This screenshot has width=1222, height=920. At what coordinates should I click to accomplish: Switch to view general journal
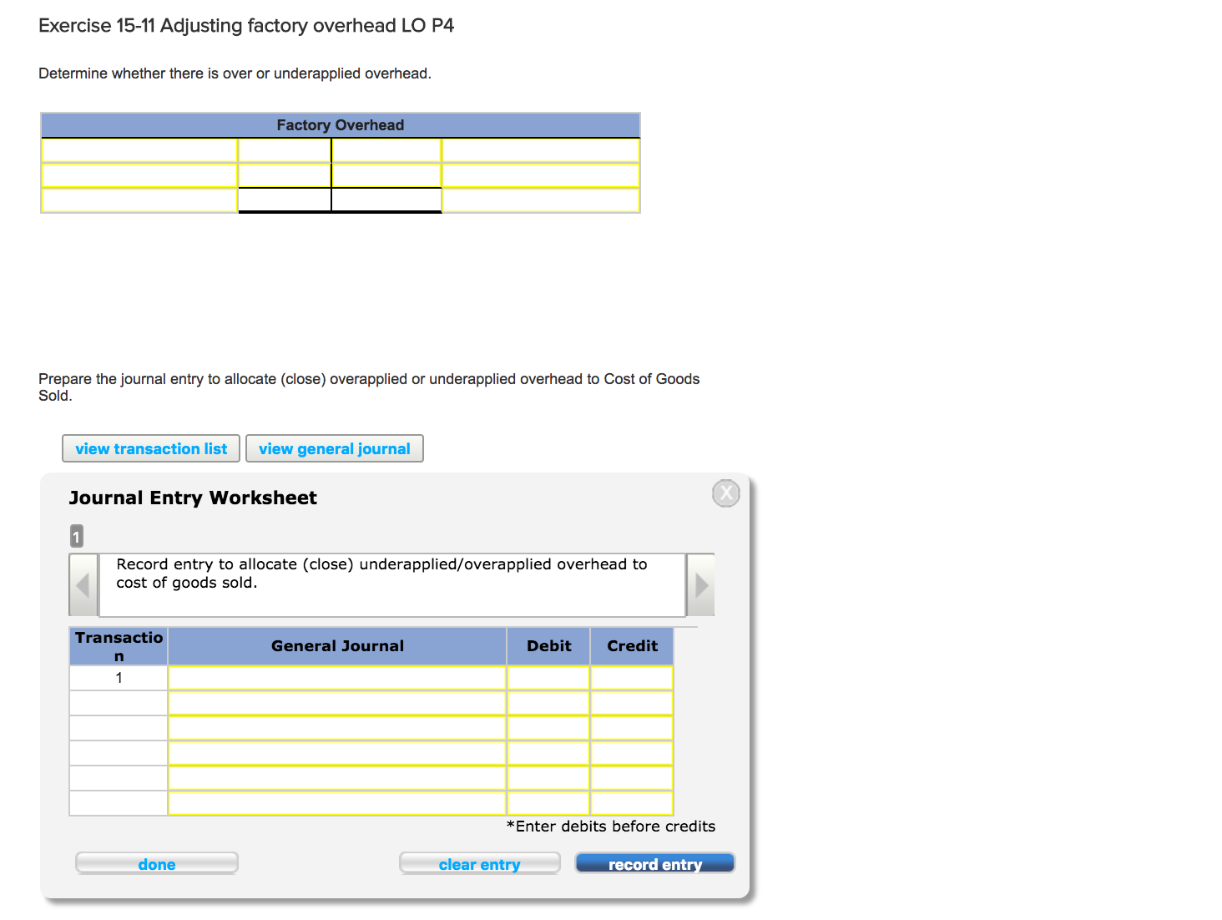tap(334, 449)
